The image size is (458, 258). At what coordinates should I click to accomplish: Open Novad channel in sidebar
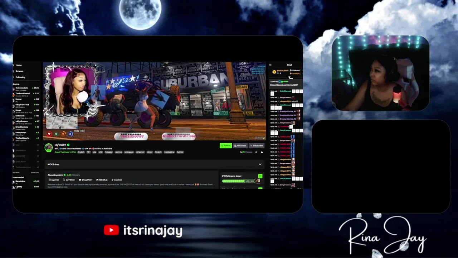tap(26, 111)
